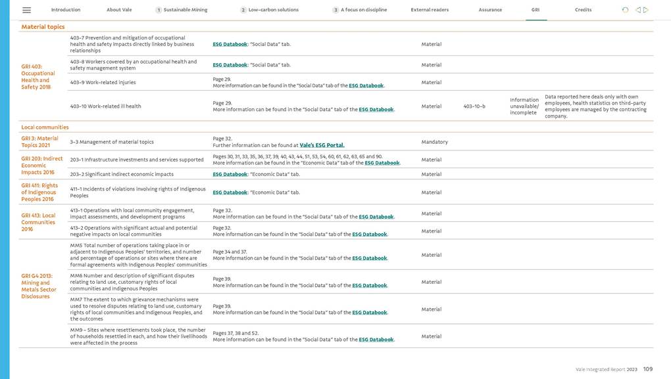The image size is (671, 379).
Task: Open Vale's ESG Portal link
Action: tap(322, 145)
